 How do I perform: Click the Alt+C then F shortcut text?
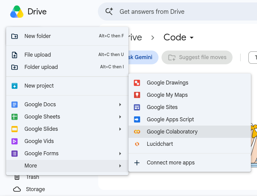[111, 36]
